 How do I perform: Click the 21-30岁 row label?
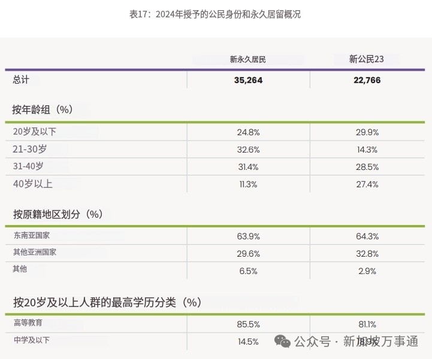pos(29,149)
